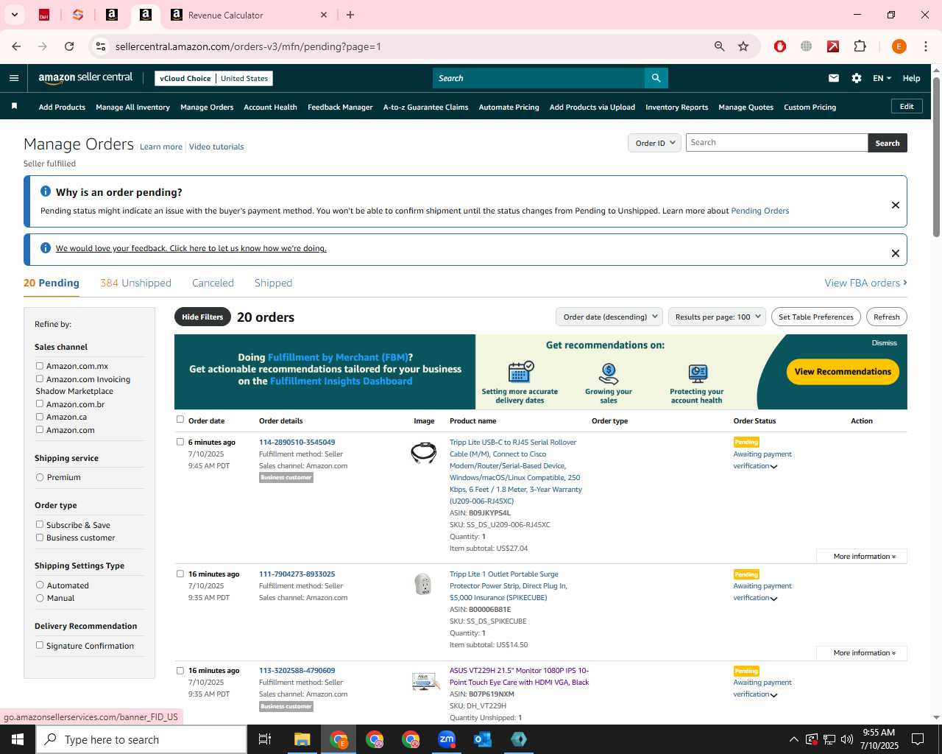Check the Amazon.com.mx sales channel
Viewport: 942px width, 754px height.
click(40, 366)
